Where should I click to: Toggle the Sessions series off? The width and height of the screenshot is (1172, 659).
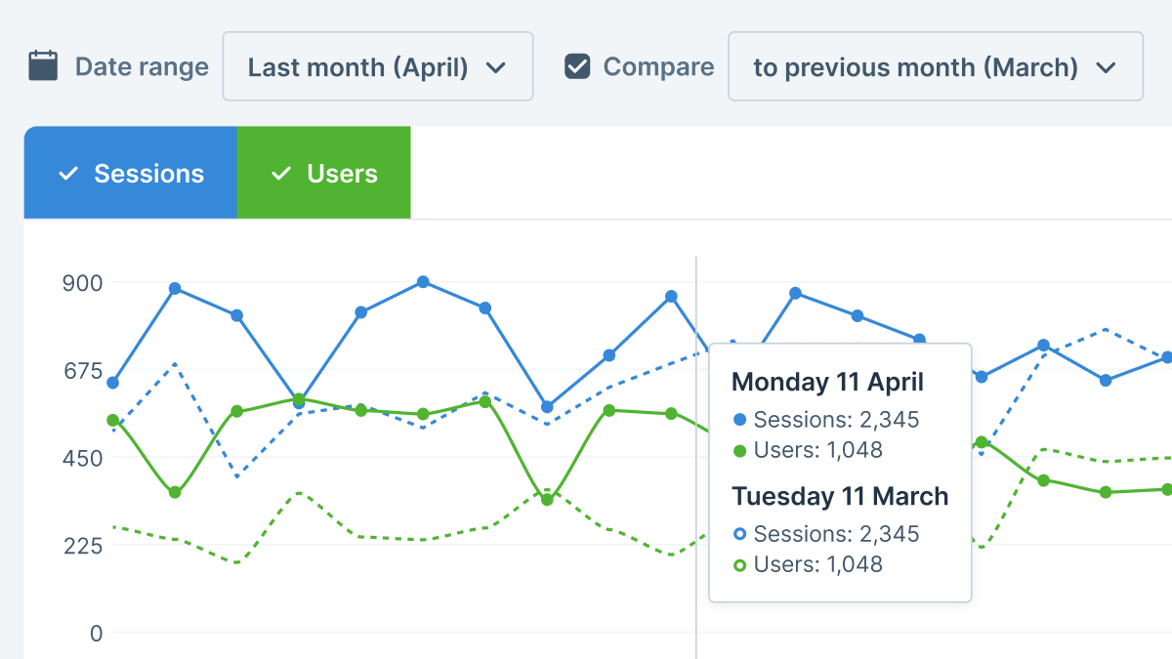pos(131,173)
